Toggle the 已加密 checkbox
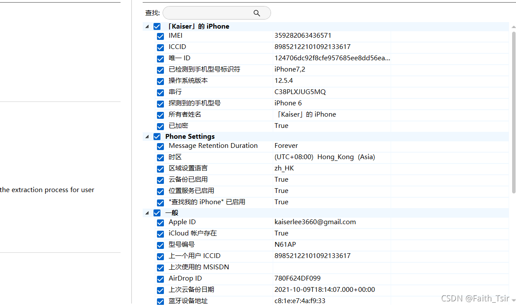Screen dimensions: 516x307 160,126
